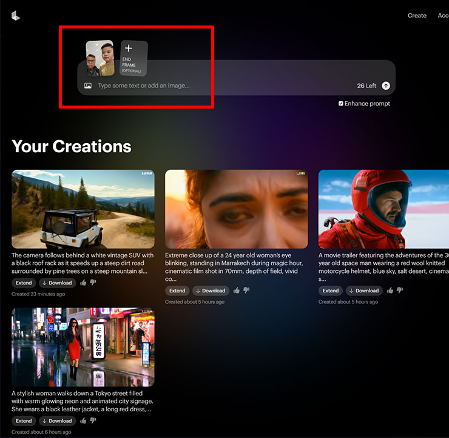Submit the prompt with the arrow button
The height and width of the screenshot is (438, 449).
coord(386,86)
